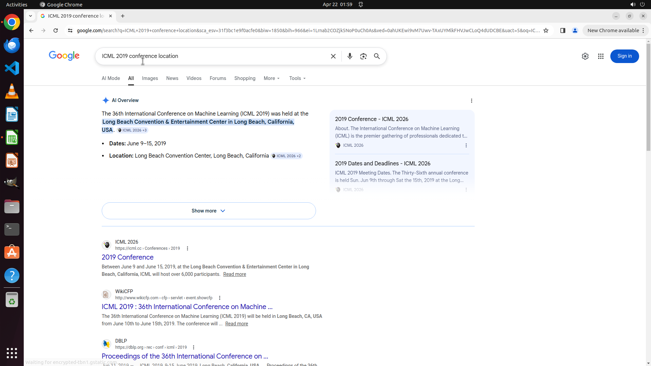Screen dimensions: 651x366
Task: Open Google Lens image search
Action: pos(363,56)
